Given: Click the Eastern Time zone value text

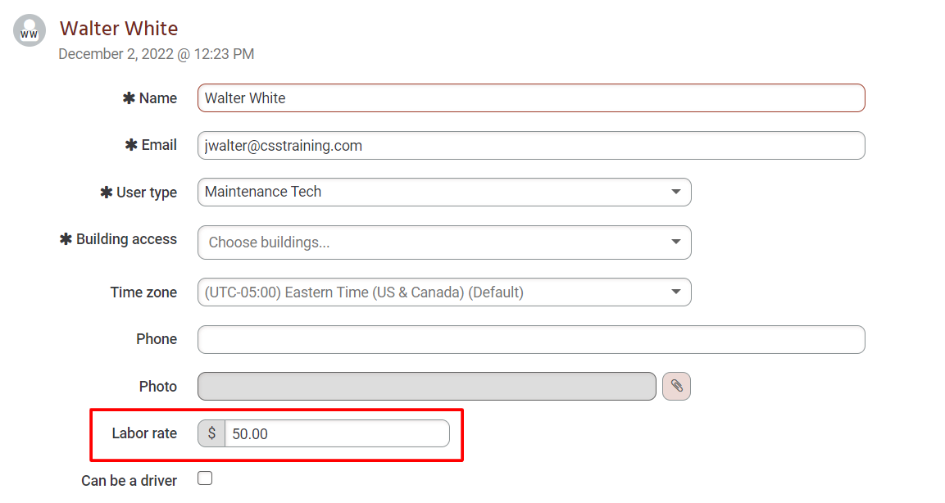Looking at the screenshot, I should coord(363,292).
